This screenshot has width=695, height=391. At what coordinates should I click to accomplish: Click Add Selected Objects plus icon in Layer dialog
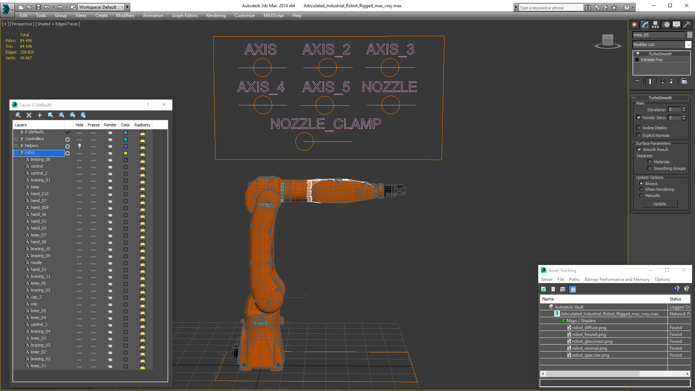[40, 115]
